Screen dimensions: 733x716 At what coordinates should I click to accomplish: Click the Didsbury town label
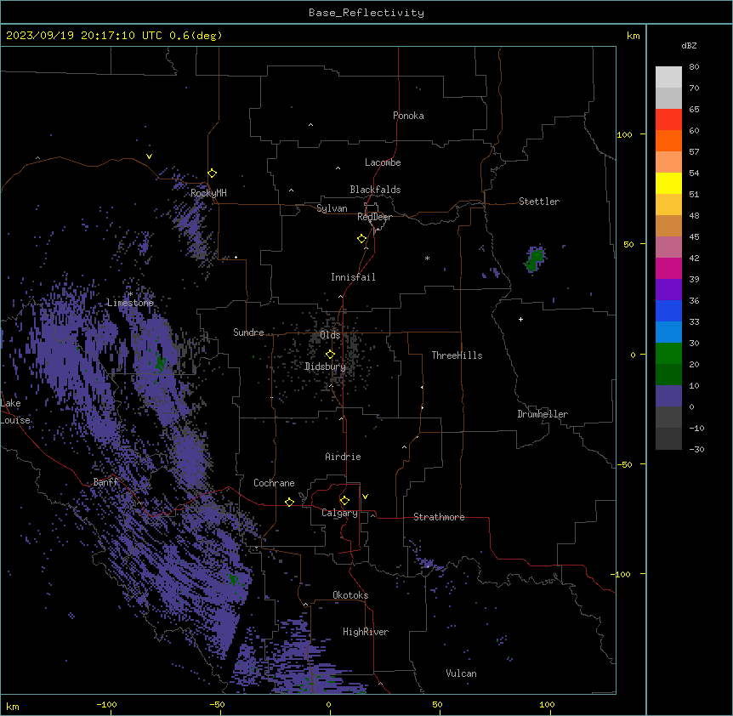326,367
